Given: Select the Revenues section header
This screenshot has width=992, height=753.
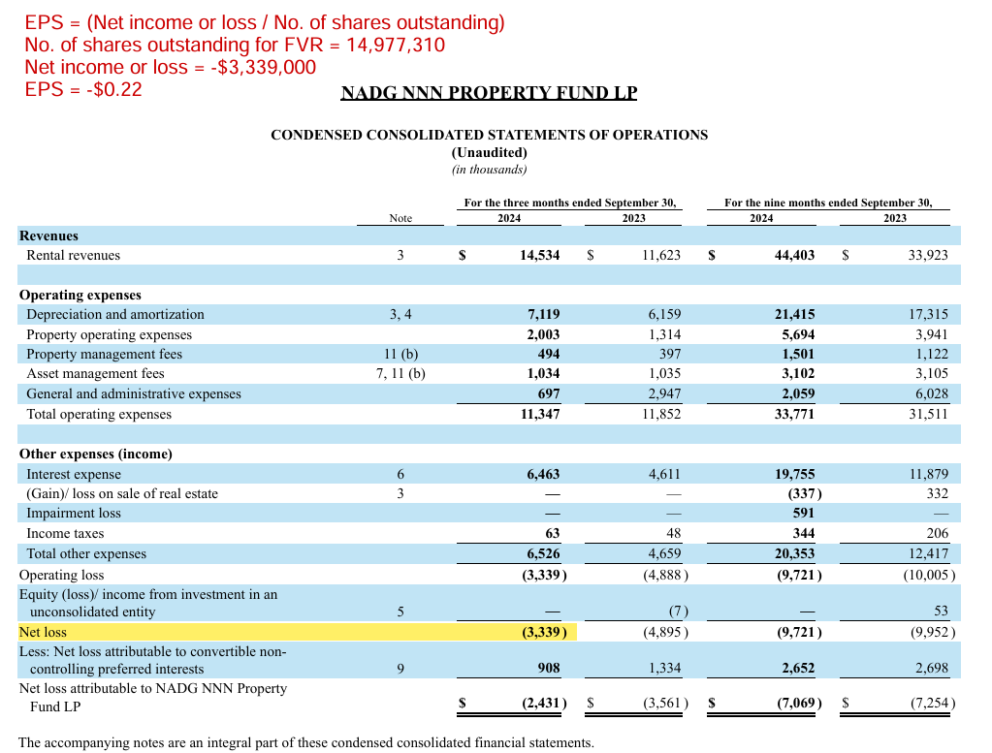Looking at the screenshot, I should point(48,235).
